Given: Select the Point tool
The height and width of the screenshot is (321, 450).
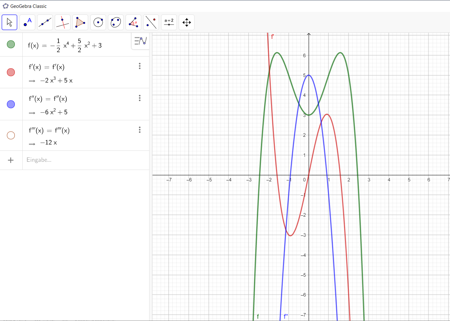Looking at the screenshot, I should pyautogui.click(x=27, y=22).
